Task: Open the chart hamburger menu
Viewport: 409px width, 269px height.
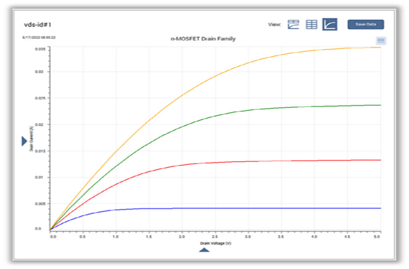Action: click(381, 41)
